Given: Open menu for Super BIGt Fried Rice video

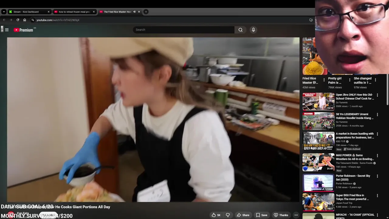Looking at the screenshot, I should coord(377,196).
